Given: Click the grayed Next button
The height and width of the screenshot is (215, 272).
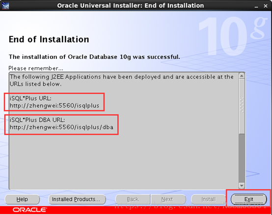Looking at the screenshot, I should [x=168, y=199].
